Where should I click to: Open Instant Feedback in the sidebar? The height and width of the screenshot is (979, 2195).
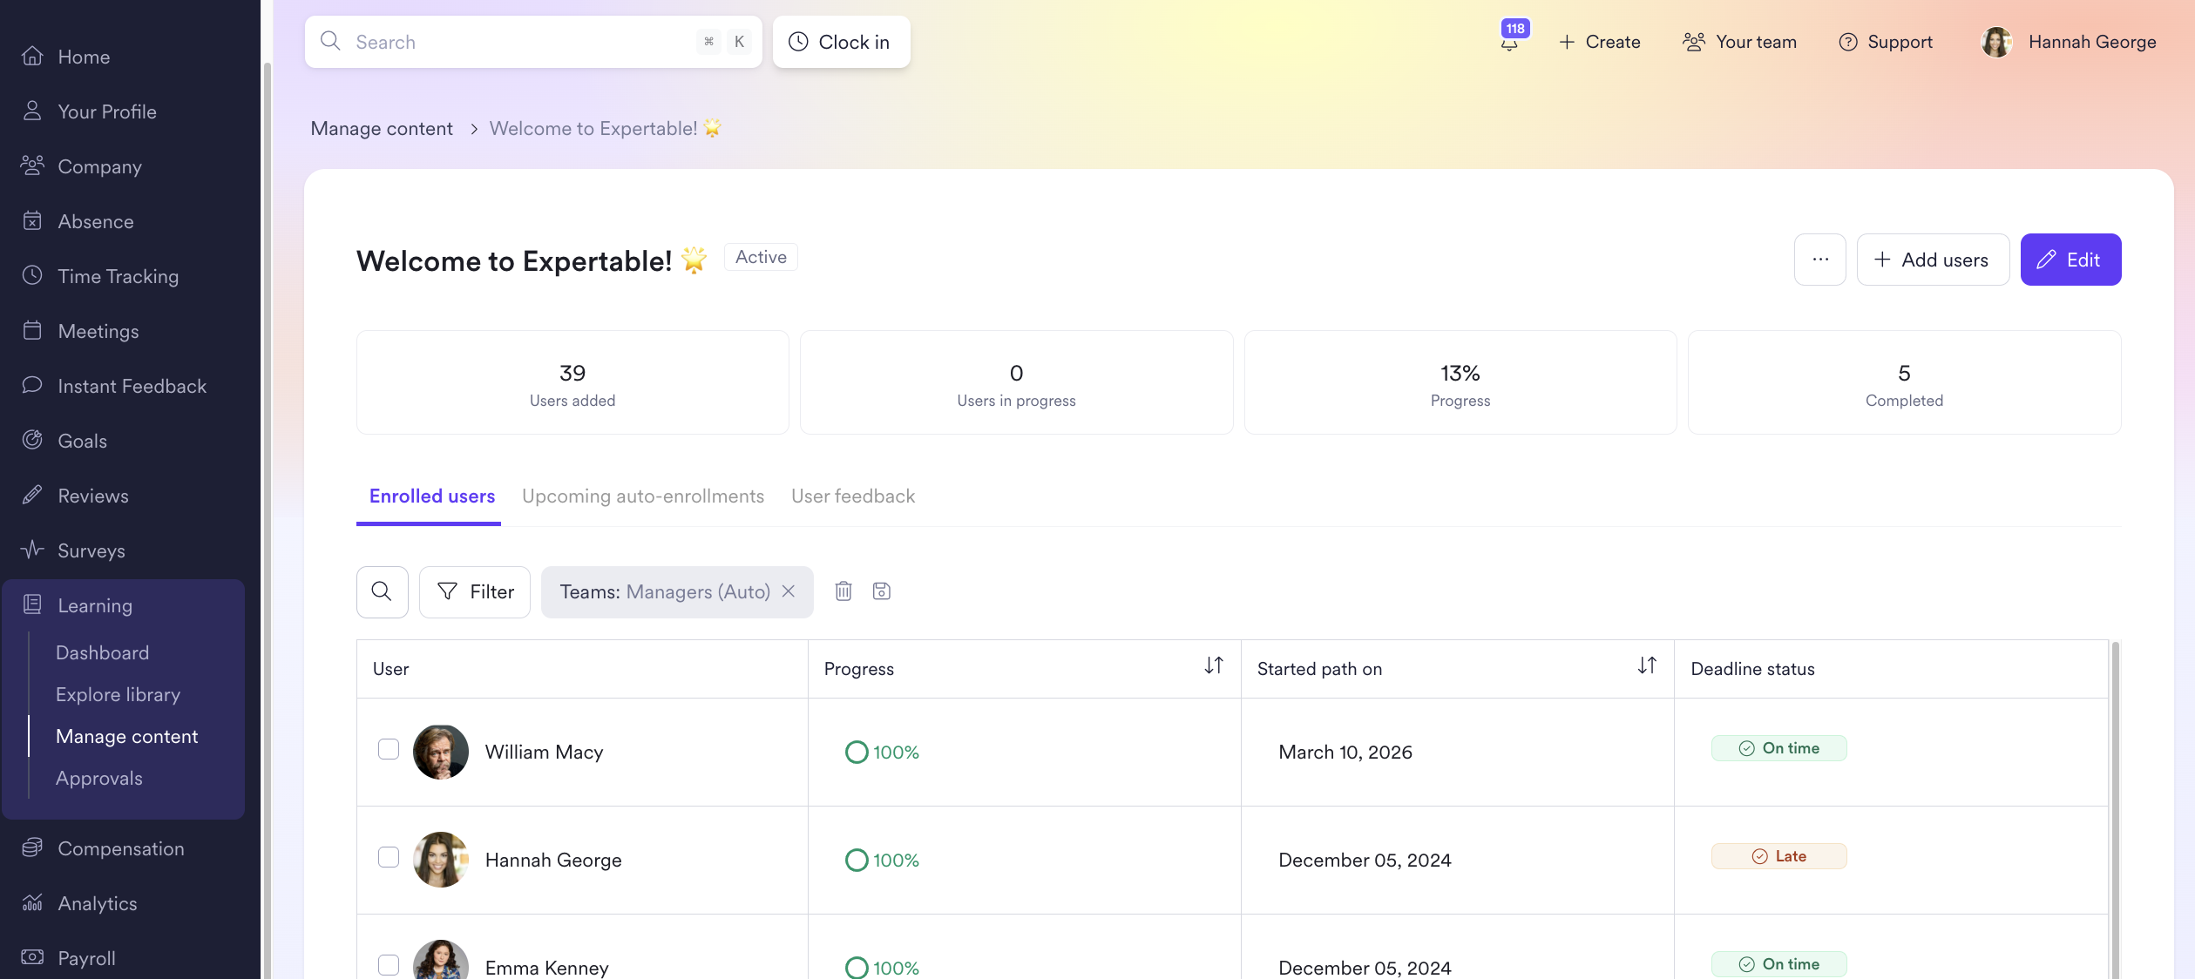[x=132, y=386]
